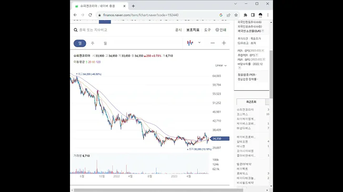The height and width of the screenshot is (192, 343).
Task: Go forward with the browser arrow
Action: coord(83,15)
